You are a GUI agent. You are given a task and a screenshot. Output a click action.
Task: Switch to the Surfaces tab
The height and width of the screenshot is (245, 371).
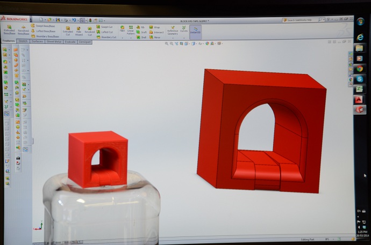(37, 41)
